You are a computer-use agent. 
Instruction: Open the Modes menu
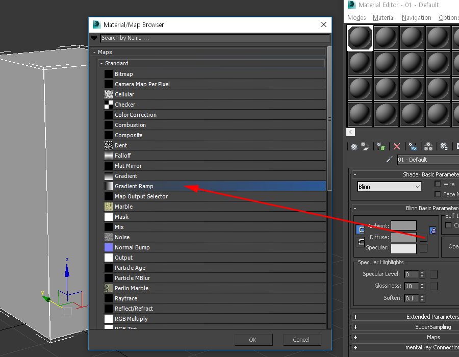coord(356,17)
